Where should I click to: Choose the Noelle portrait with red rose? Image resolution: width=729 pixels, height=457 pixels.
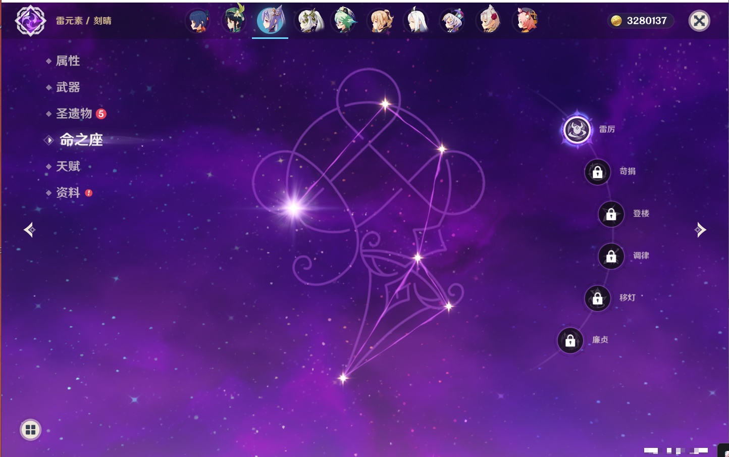[x=489, y=21]
